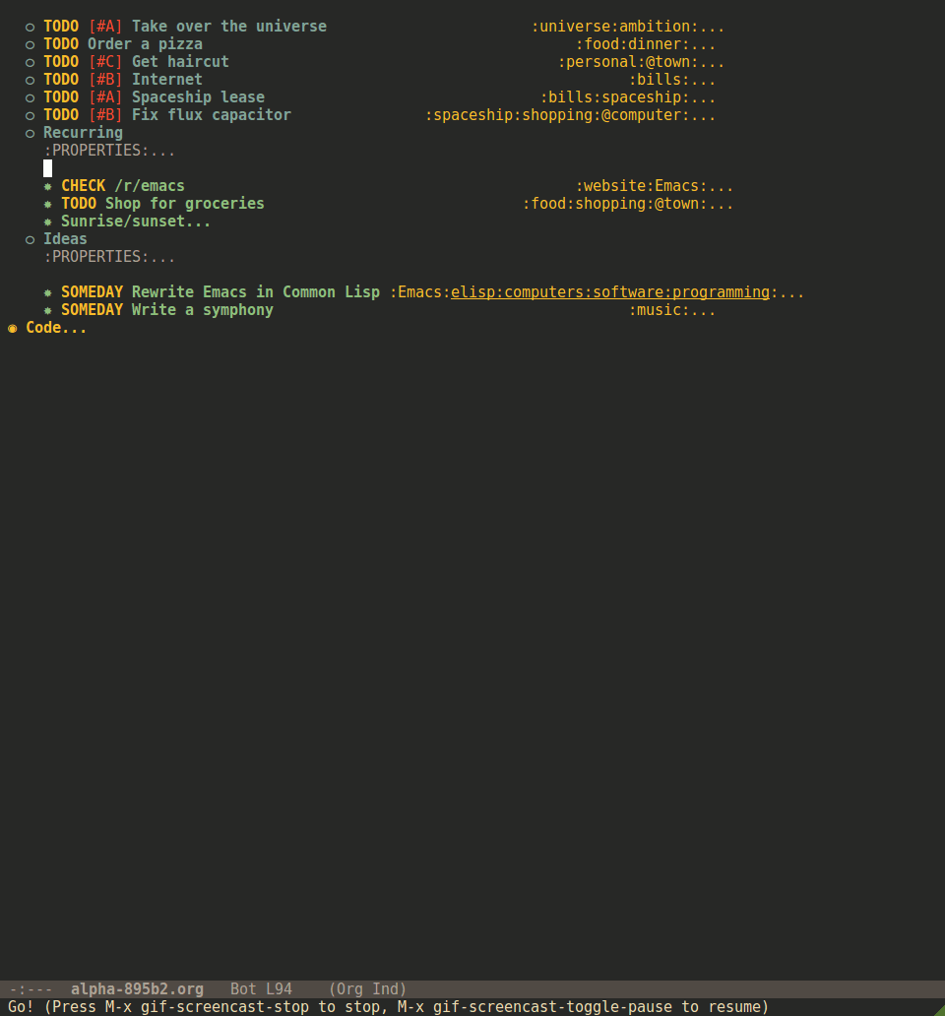The height and width of the screenshot is (1016, 945).
Task: Click star bullet beside 'CHECK /r/emacs'
Action: (47, 187)
